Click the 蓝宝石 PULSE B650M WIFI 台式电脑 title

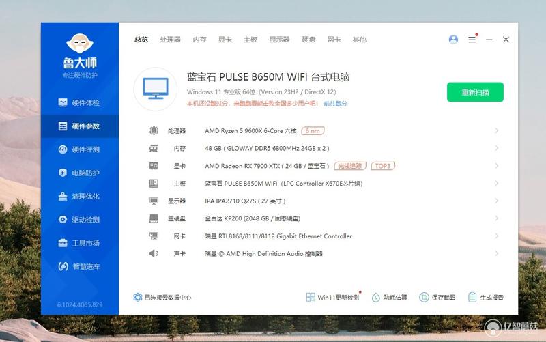268,77
